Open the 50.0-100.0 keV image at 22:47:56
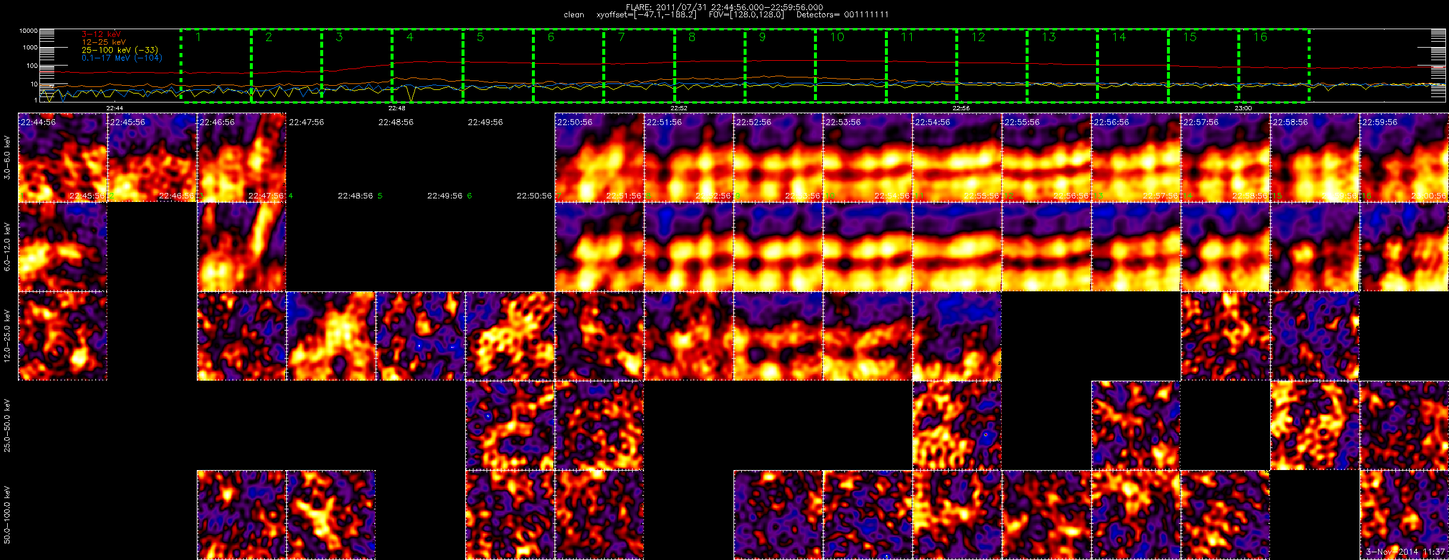Screen dimensions: 1449x560 point(331,515)
